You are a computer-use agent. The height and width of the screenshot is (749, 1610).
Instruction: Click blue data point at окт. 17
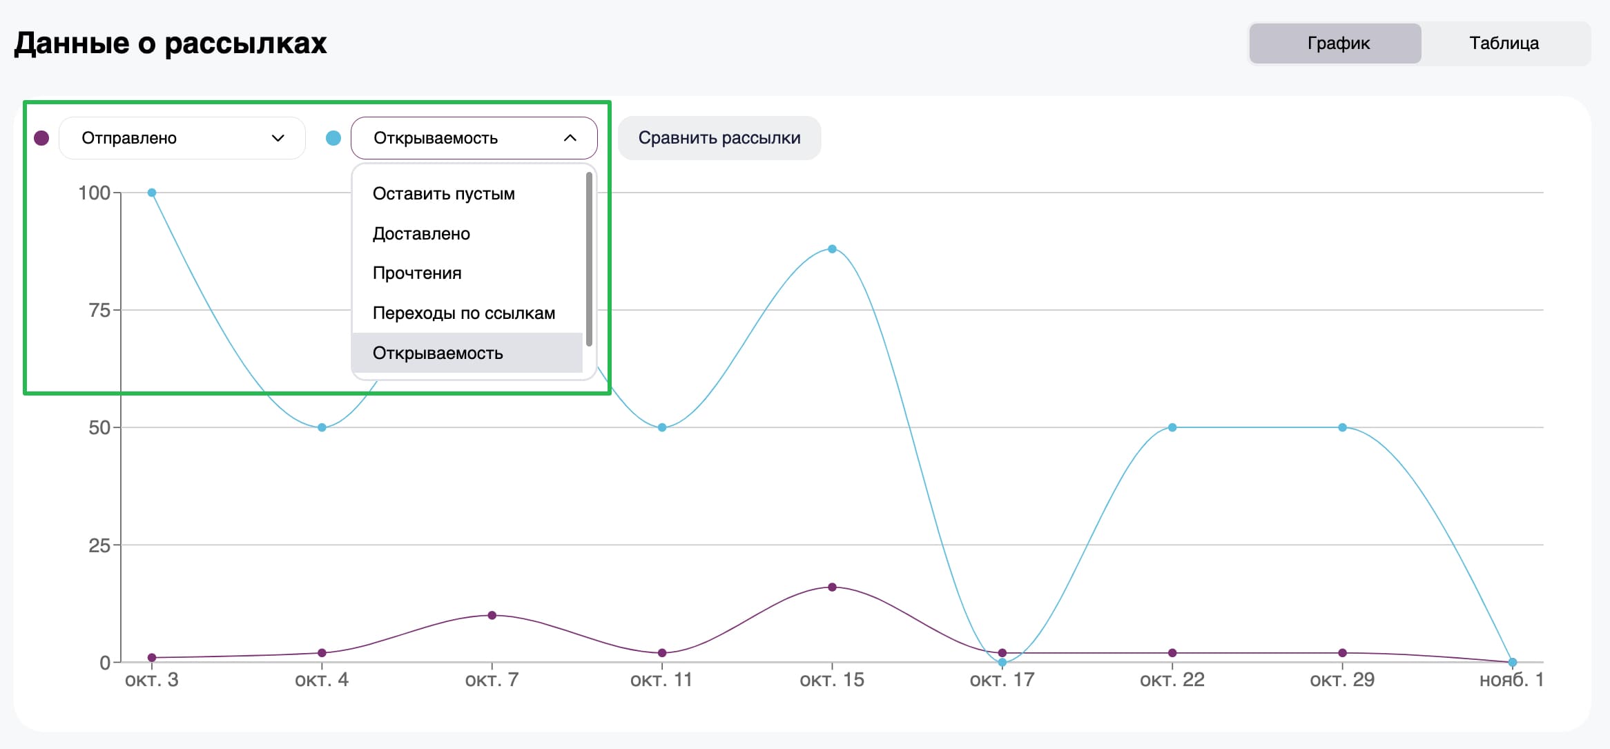tap(1002, 663)
